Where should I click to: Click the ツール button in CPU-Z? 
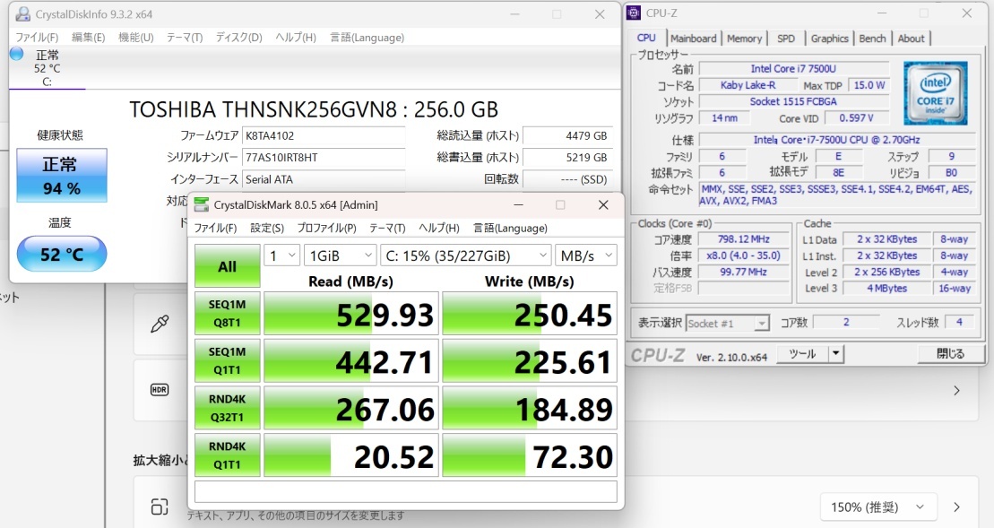click(803, 354)
